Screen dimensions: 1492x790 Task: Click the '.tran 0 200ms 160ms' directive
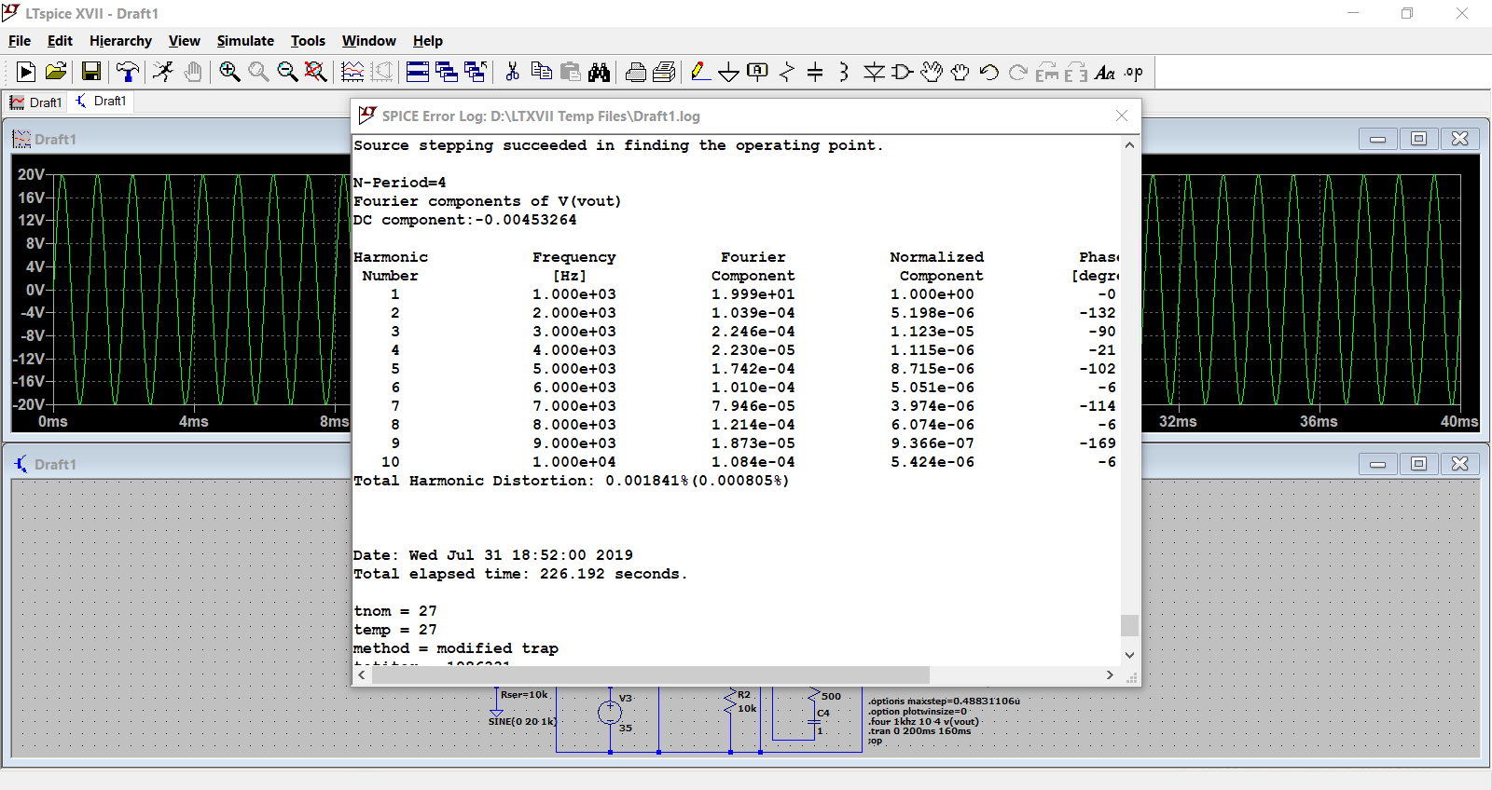[x=919, y=731]
